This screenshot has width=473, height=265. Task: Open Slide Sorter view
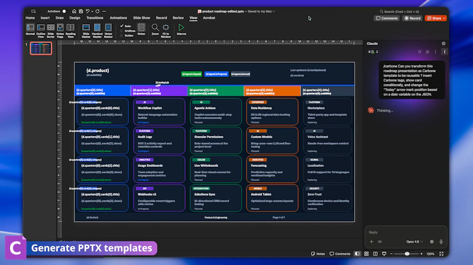point(51,31)
